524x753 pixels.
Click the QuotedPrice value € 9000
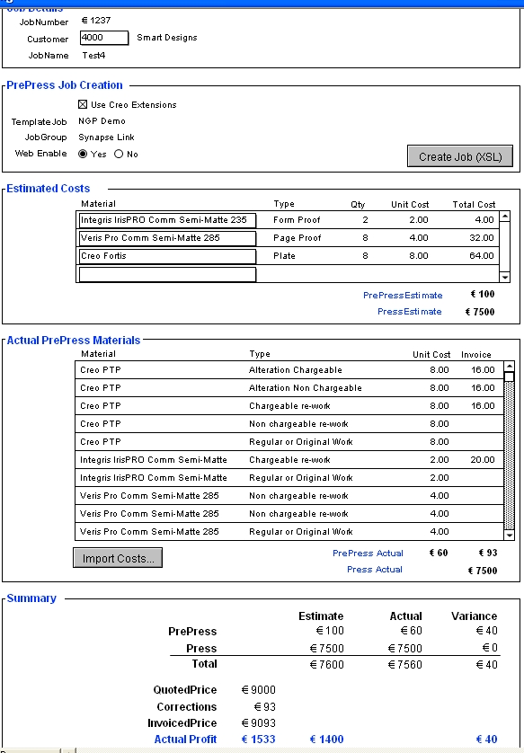(258, 690)
